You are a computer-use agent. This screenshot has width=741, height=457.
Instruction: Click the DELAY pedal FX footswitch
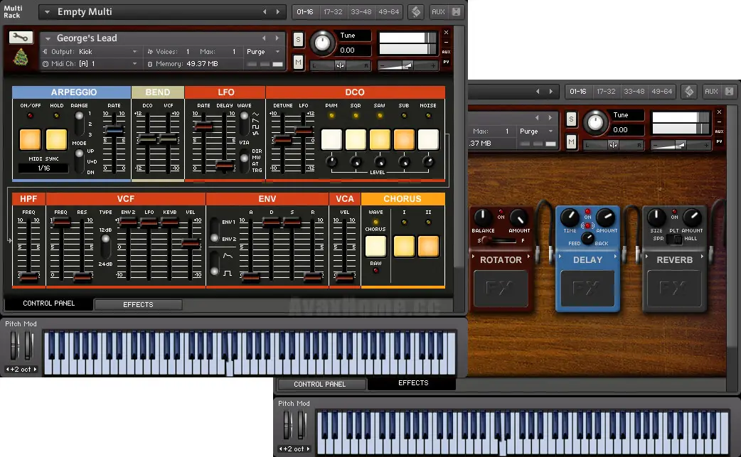587,289
